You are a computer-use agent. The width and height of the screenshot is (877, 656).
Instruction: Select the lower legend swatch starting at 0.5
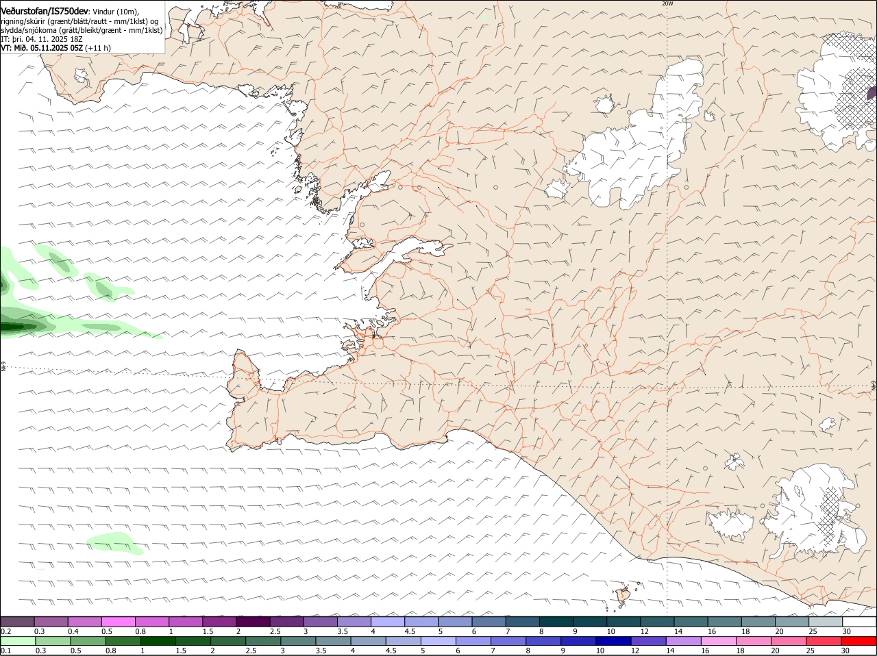click(x=88, y=641)
